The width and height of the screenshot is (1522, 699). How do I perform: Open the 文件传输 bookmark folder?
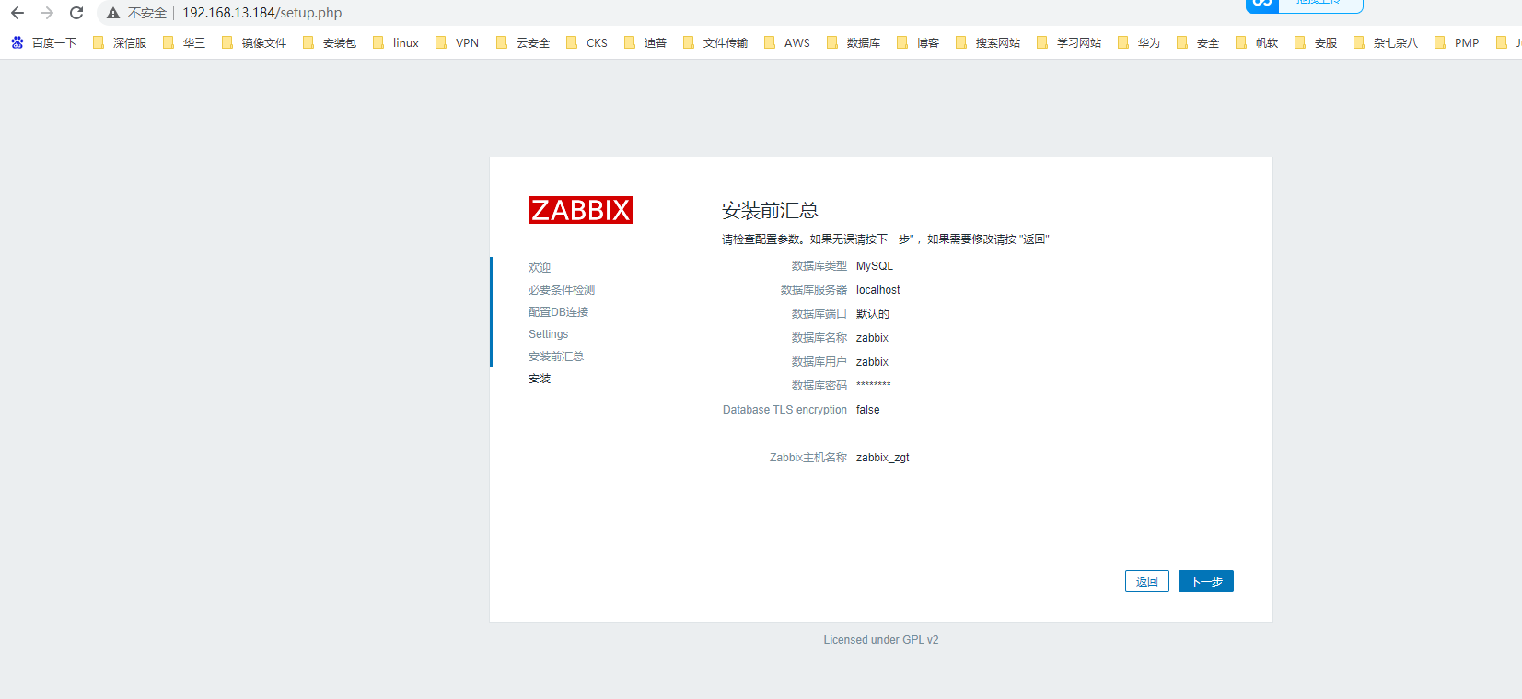[x=715, y=42]
